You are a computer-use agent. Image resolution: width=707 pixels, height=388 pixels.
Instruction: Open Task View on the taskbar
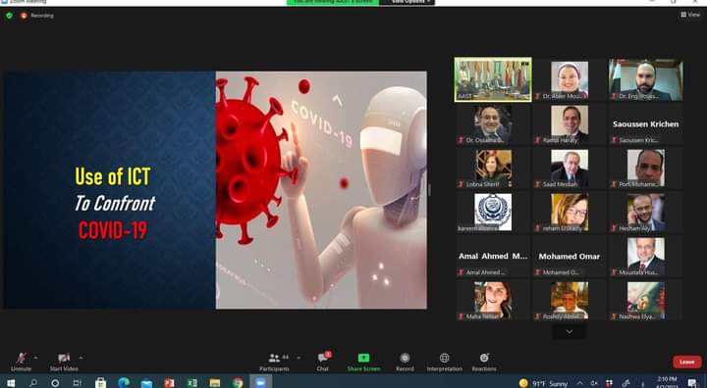pyautogui.click(x=78, y=382)
